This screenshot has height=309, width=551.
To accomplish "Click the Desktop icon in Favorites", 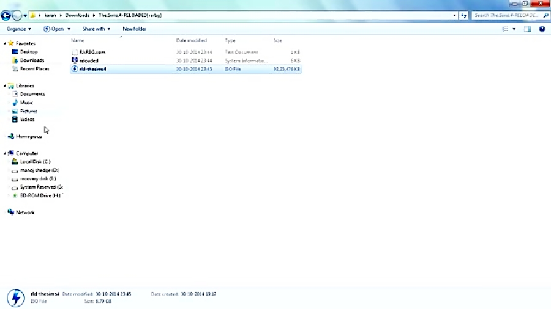I will 15,52.
